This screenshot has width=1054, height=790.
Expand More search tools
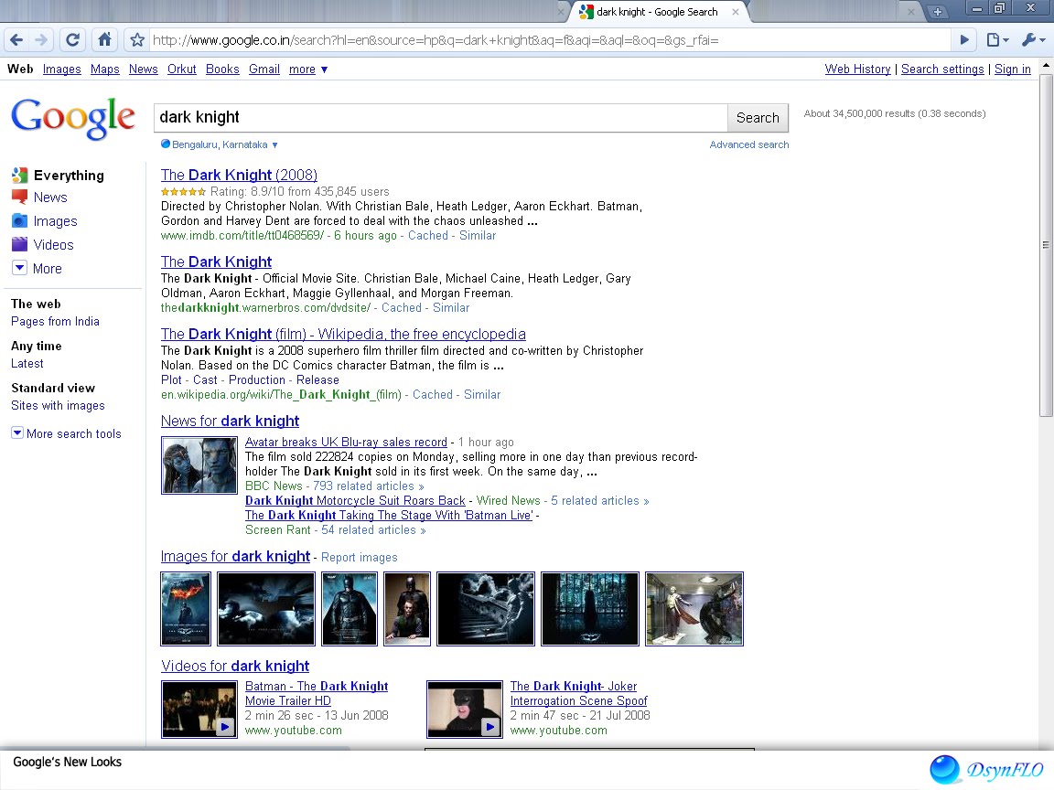coord(67,433)
